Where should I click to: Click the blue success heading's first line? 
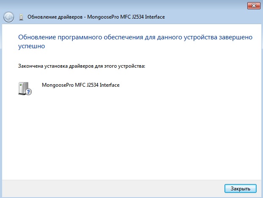coord(136,37)
